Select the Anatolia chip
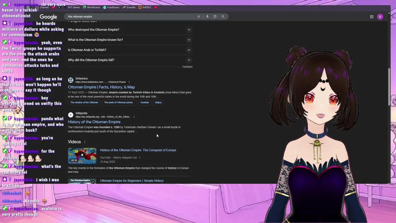Image resolution: width=396 pixels, height=223 pixels. 144,103
